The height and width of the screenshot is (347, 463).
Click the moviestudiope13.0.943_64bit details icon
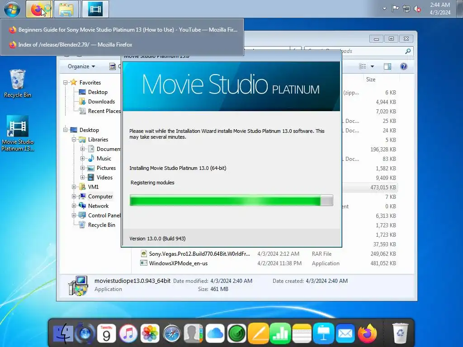click(x=78, y=286)
